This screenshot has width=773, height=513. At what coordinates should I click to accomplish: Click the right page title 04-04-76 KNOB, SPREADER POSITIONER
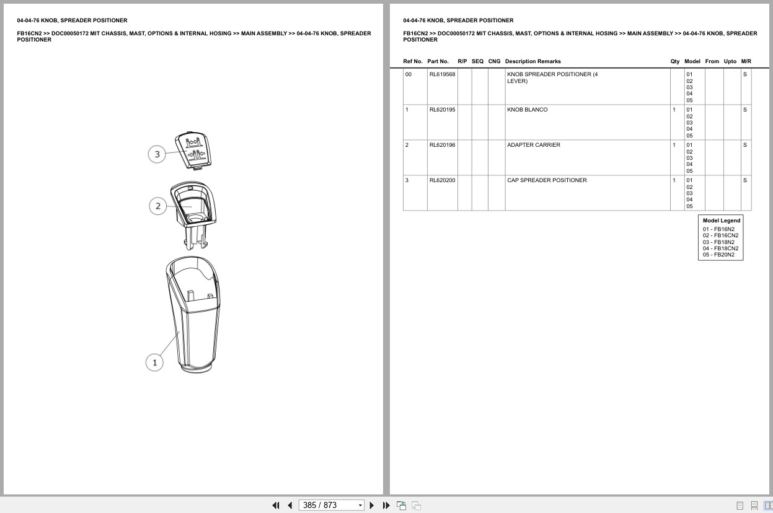coord(458,20)
